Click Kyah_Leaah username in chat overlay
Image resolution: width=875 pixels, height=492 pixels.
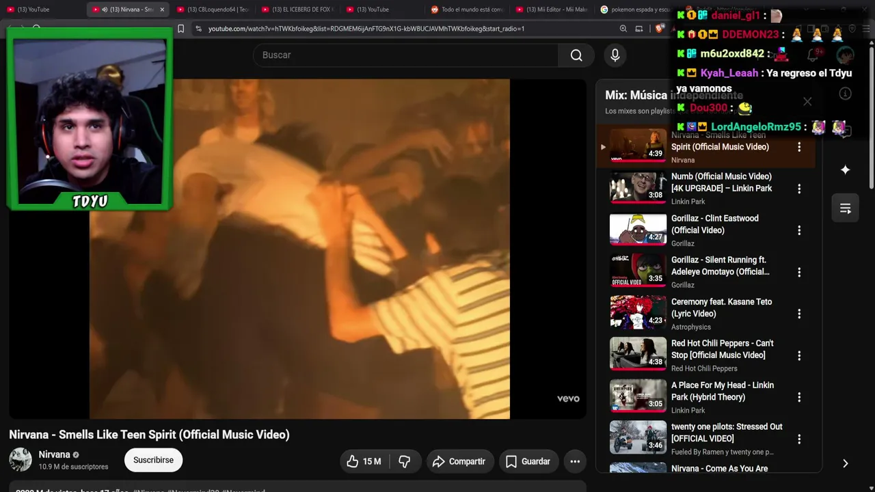729,73
